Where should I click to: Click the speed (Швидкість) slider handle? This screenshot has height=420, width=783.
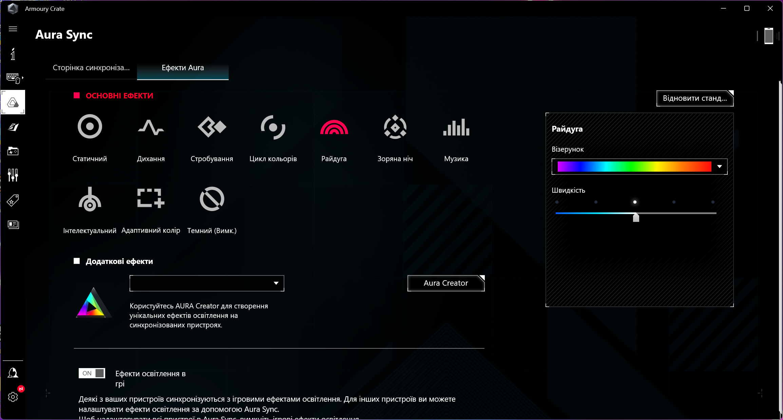pyautogui.click(x=636, y=217)
